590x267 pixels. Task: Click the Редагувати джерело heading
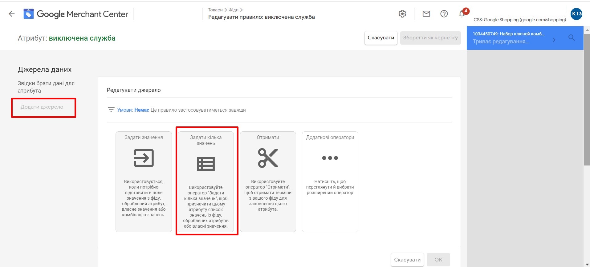point(134,90)
